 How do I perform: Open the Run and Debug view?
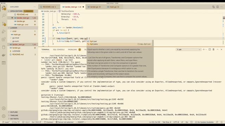(4, 31)
